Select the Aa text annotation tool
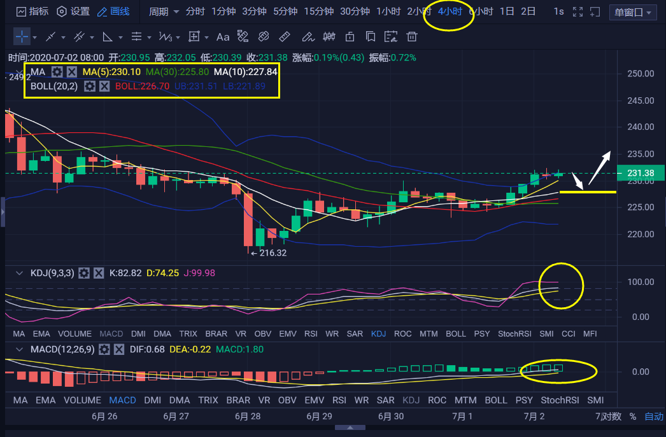This screenshot has width=666, height=437. 223,38
